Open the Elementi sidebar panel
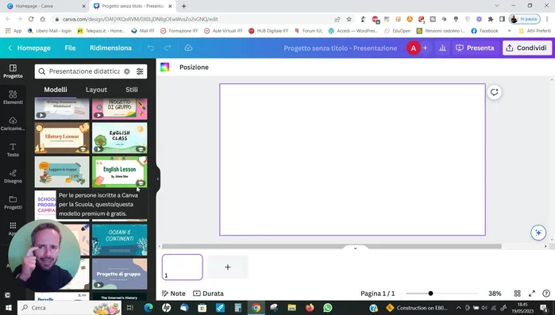555x315 pixels. click(13, 98)
